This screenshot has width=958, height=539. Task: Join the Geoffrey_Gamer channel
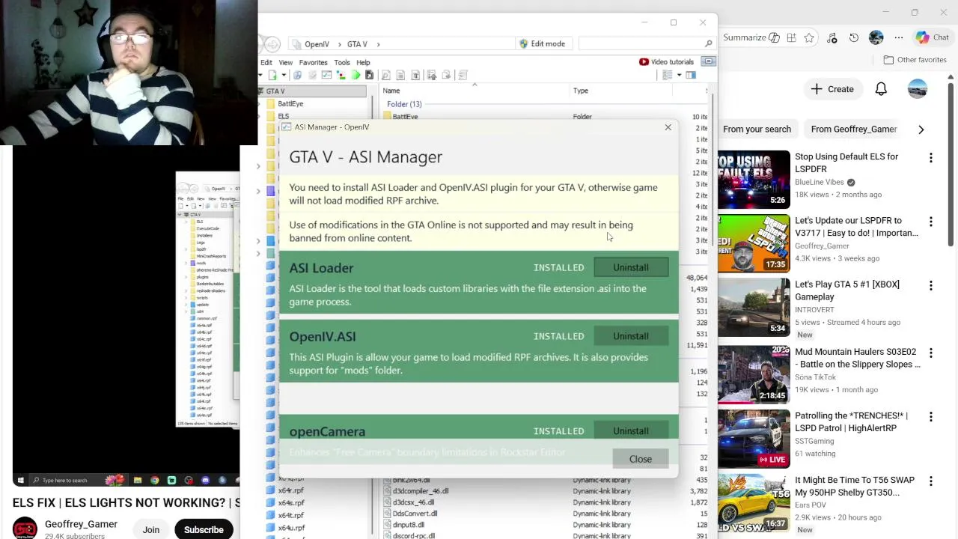tap(151, 529)
